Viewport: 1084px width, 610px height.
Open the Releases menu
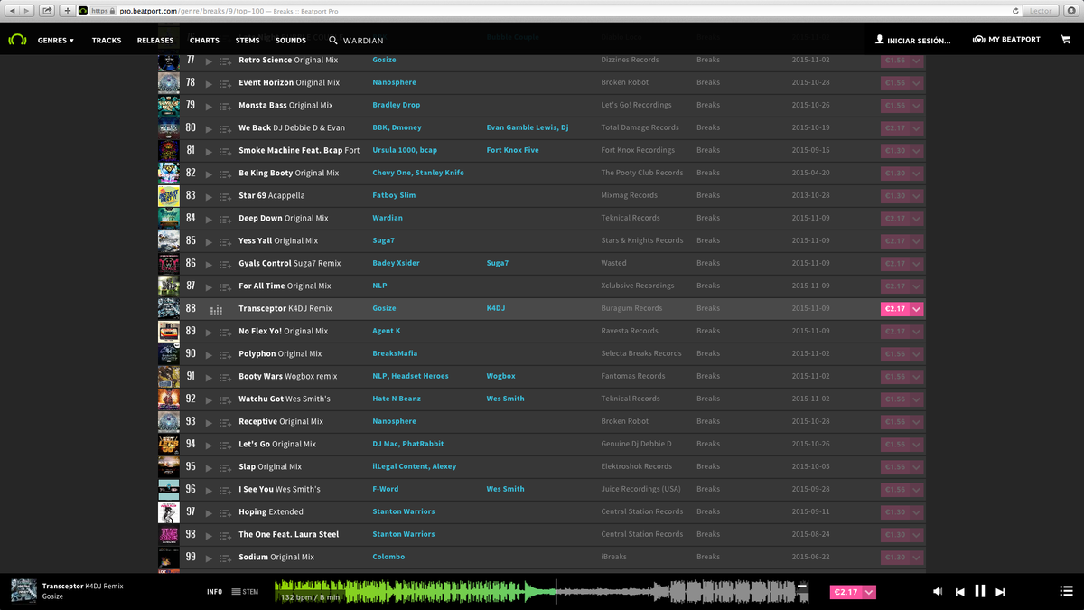pyautogui.click(x=155, y=41)
